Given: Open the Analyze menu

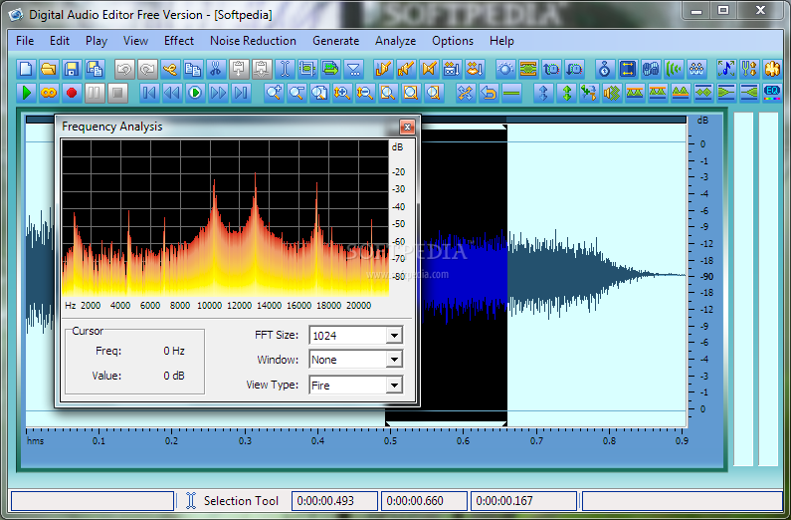Looking at the screenshot, I should [396, 41].
